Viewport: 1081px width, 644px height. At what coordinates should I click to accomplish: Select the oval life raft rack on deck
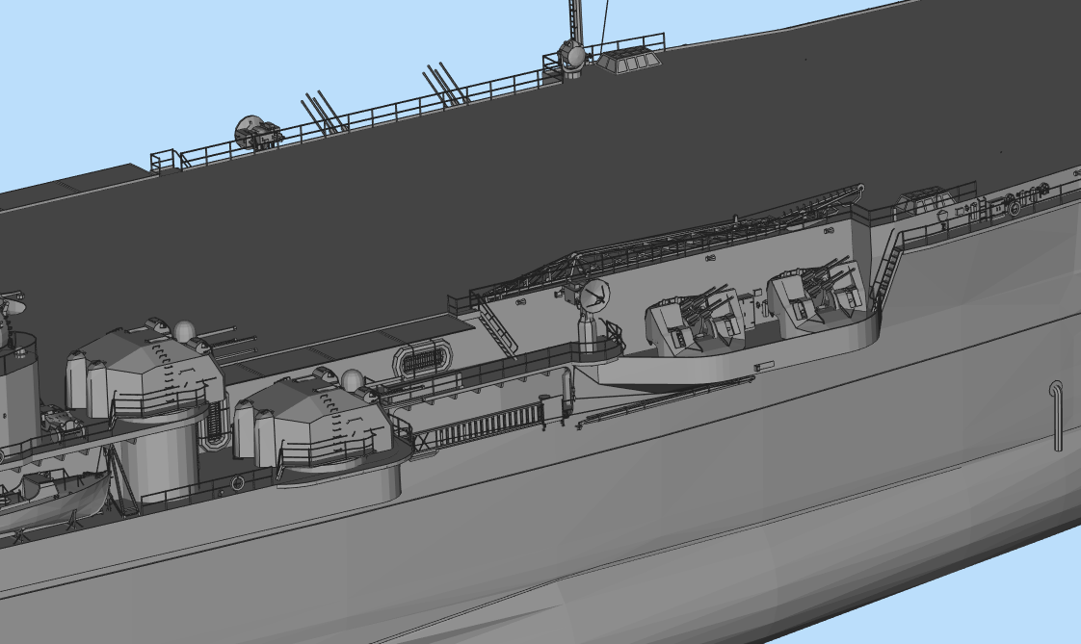(421, 359)
